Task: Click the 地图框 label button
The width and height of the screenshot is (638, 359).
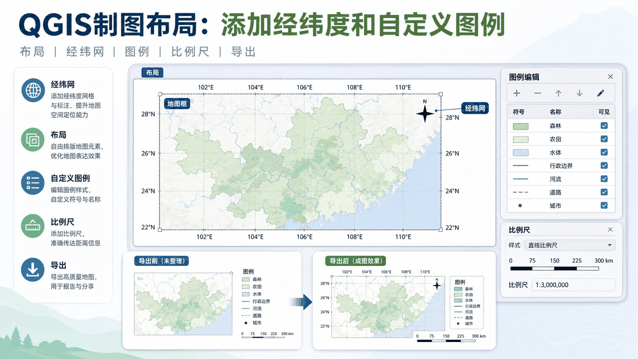Action: click(x=177, y=103)
